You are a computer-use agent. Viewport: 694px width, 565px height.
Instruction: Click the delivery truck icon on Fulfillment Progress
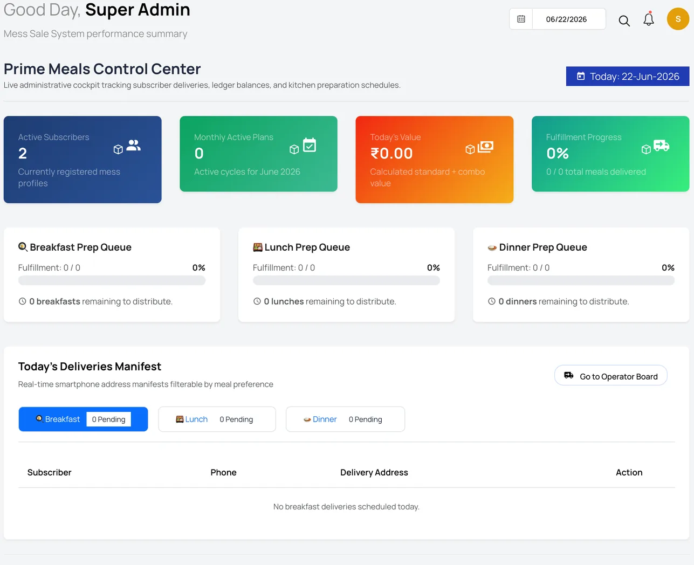click(x=662, y=145)
